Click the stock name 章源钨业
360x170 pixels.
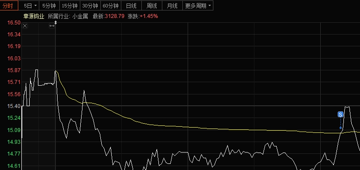34,16
